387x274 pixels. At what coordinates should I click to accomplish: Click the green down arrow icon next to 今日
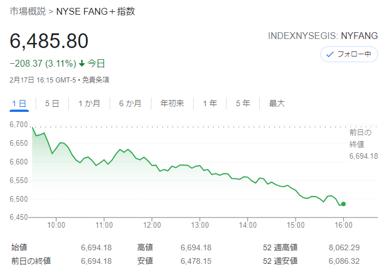[82, 64]
